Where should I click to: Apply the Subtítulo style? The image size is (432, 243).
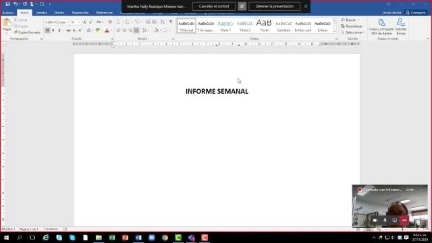[x=283, y=26]
